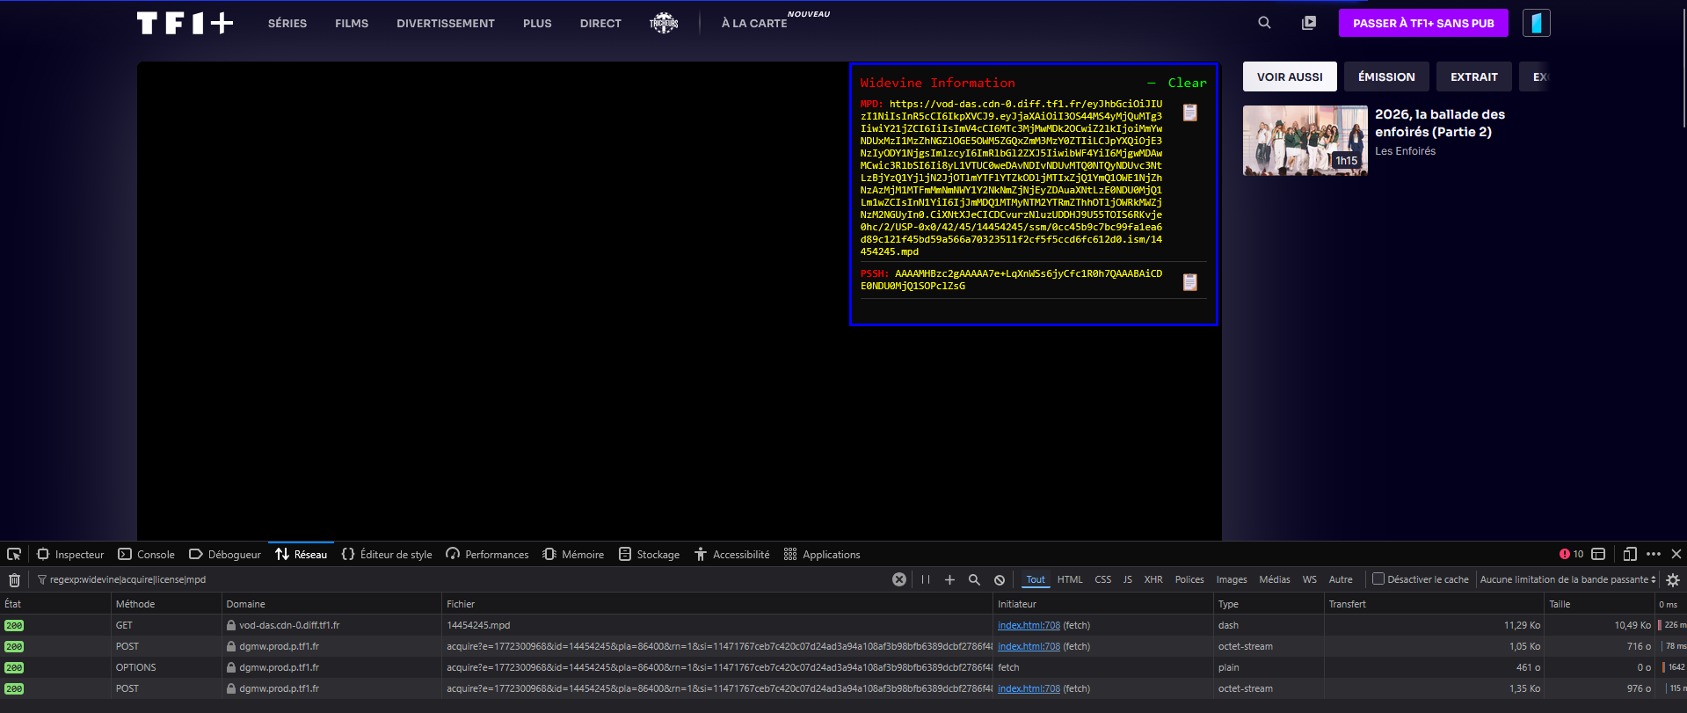Open network search with magnifier icon

click(x=974, y=579)
